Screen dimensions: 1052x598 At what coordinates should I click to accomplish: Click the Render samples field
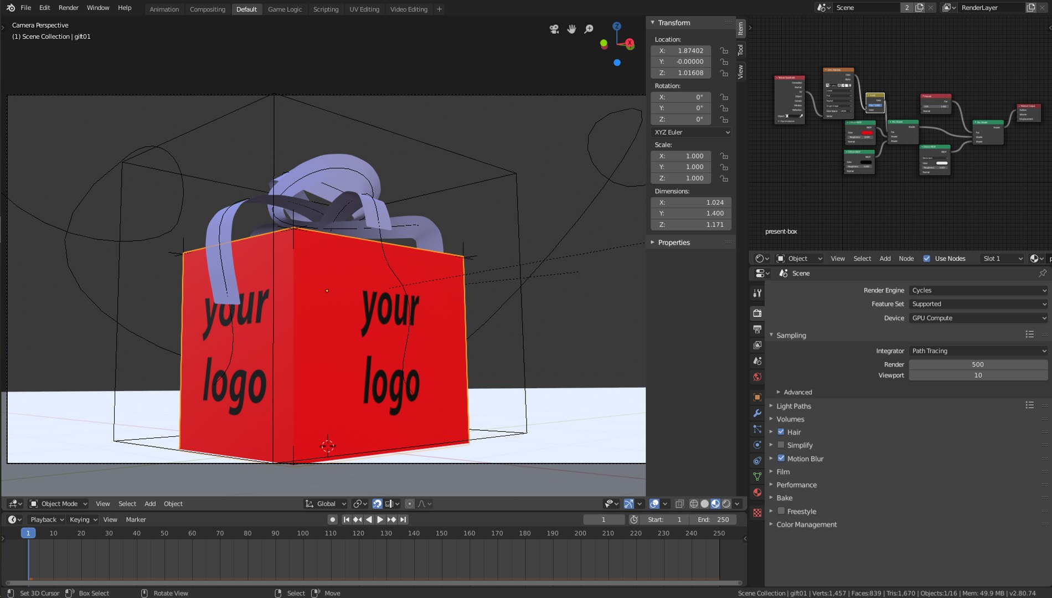pos(978,364)
